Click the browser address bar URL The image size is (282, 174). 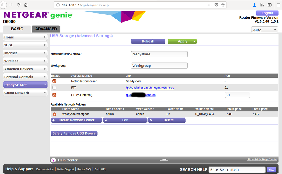coord(85,5)
